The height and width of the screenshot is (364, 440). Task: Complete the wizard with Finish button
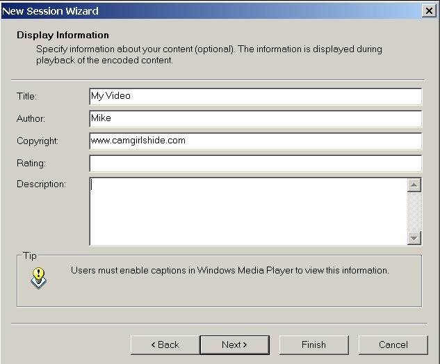tap(313, 345)
